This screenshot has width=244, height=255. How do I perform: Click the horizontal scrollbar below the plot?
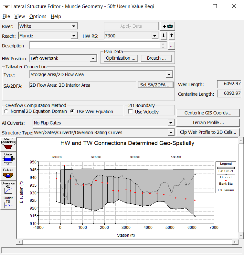126,242
